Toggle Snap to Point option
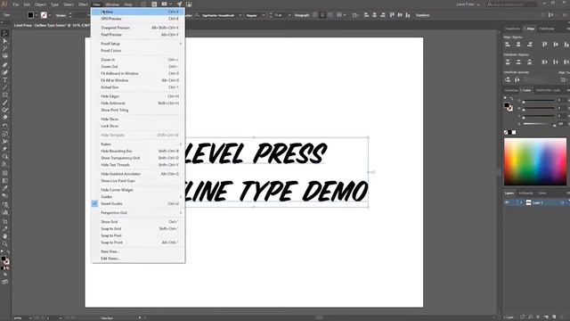 (138, 243)
